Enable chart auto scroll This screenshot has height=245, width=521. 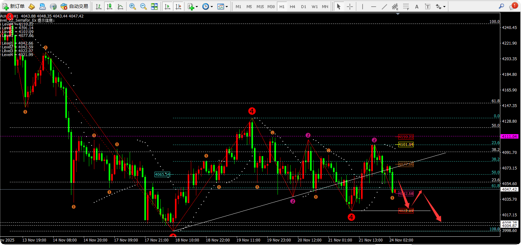pyautogui.click(x=167, y=6)
